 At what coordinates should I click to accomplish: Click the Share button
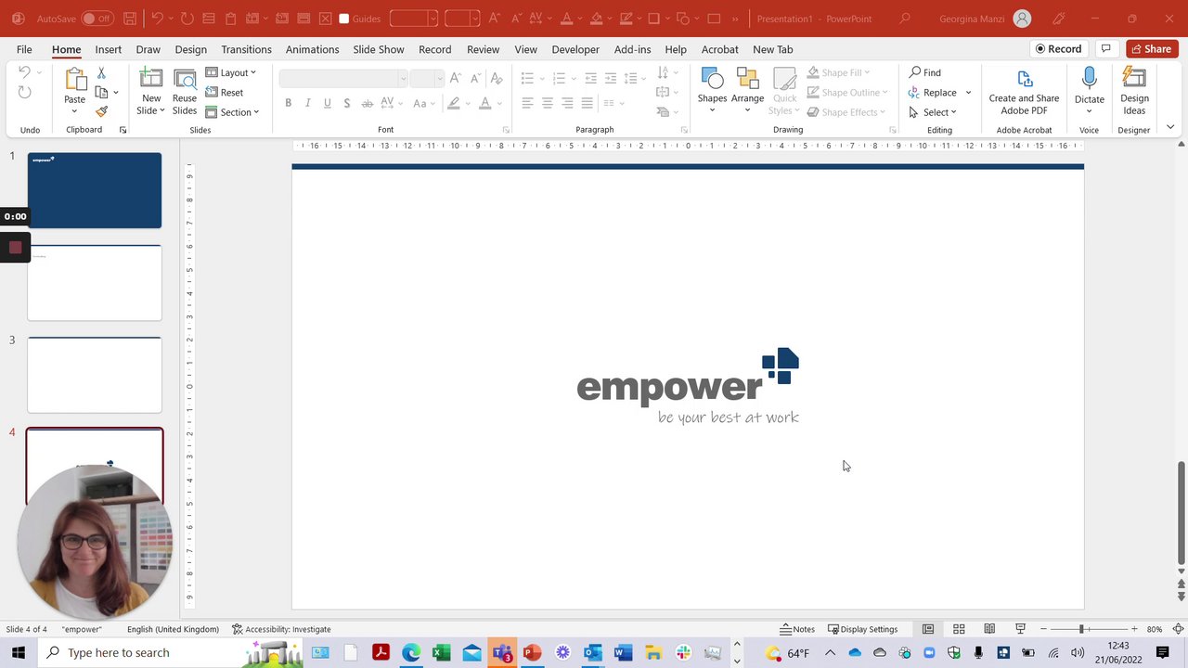(x=1150, y=49)
